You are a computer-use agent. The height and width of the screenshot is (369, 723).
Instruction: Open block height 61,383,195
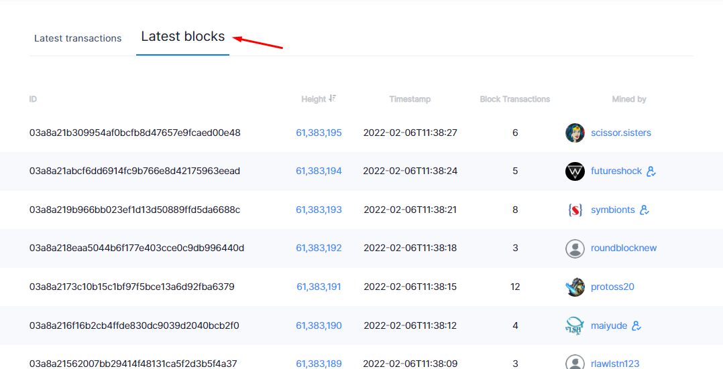pyautogui.click(x=319, y=133)
